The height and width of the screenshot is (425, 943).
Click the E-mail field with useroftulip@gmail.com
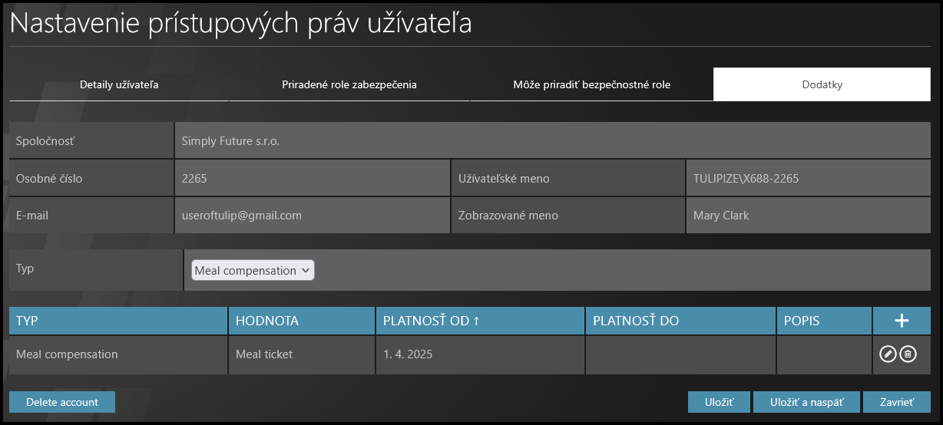point(312,216)
